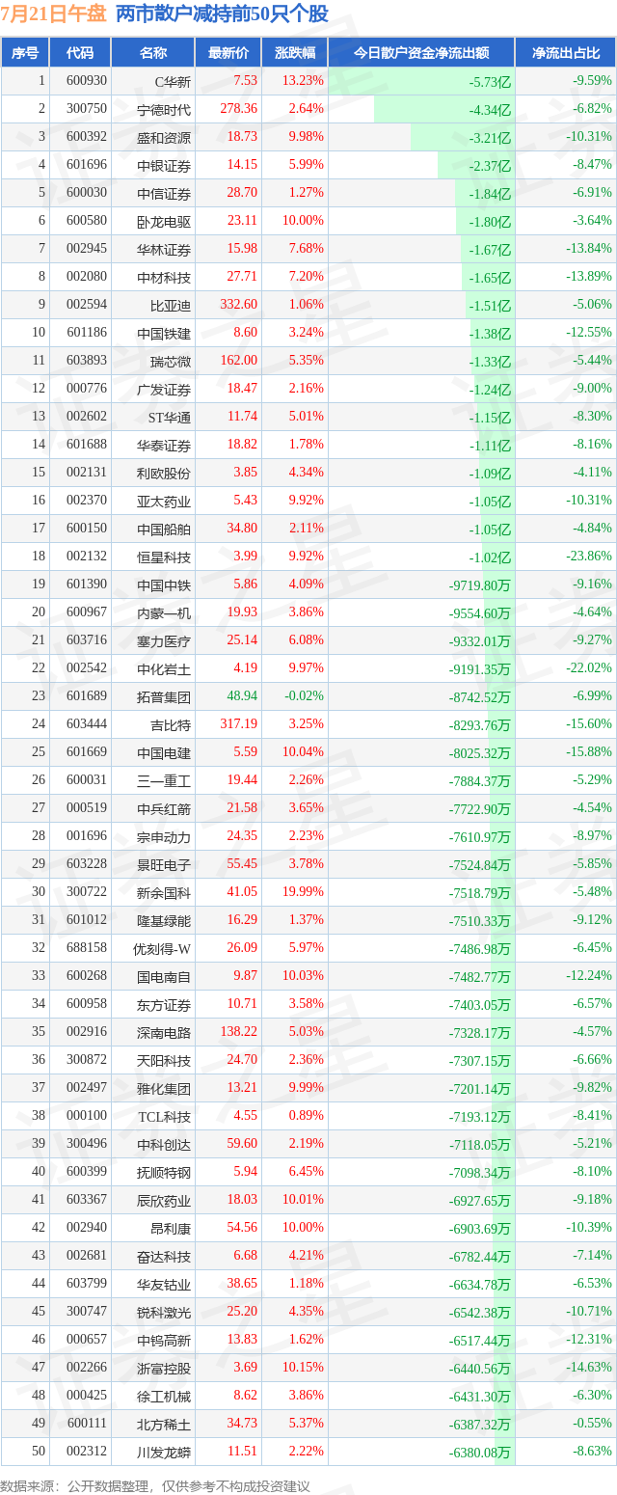Click the price 332.60
This screenshot has width=617, height=1495.
pyautogui.click(x=239, y=305)
